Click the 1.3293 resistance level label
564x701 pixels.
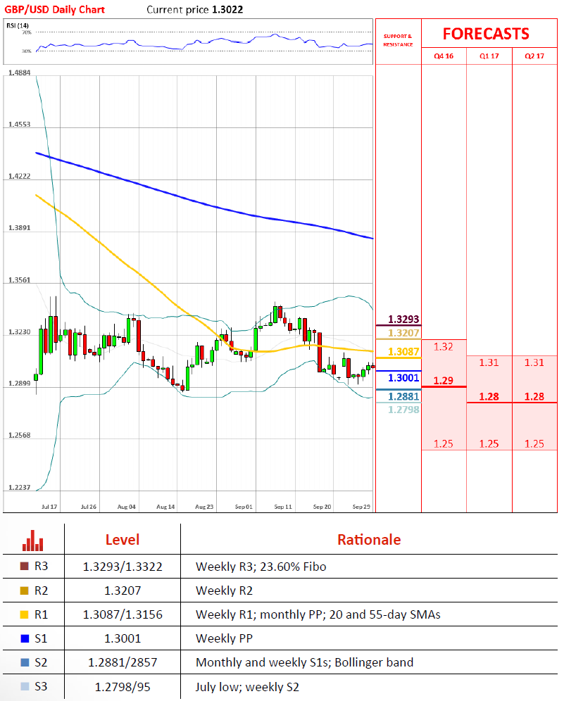403,320
